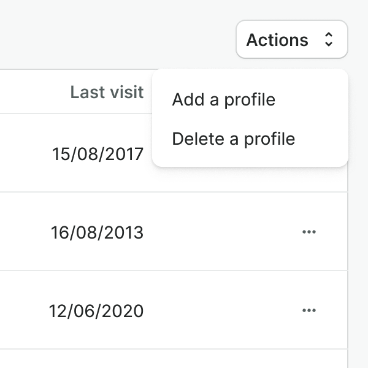Sort by the Last visit column header
This screenshot has width=368, height=368.
107,92
